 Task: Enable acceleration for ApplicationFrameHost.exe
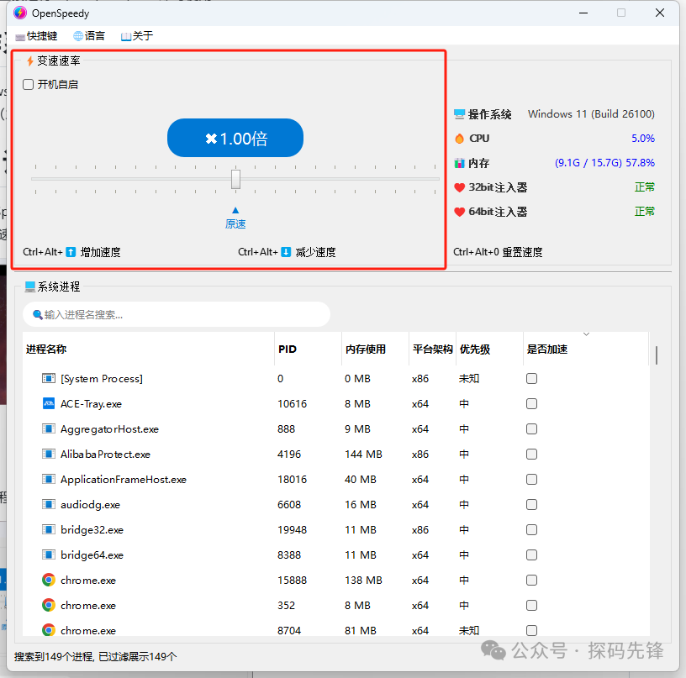coord(531,480)
